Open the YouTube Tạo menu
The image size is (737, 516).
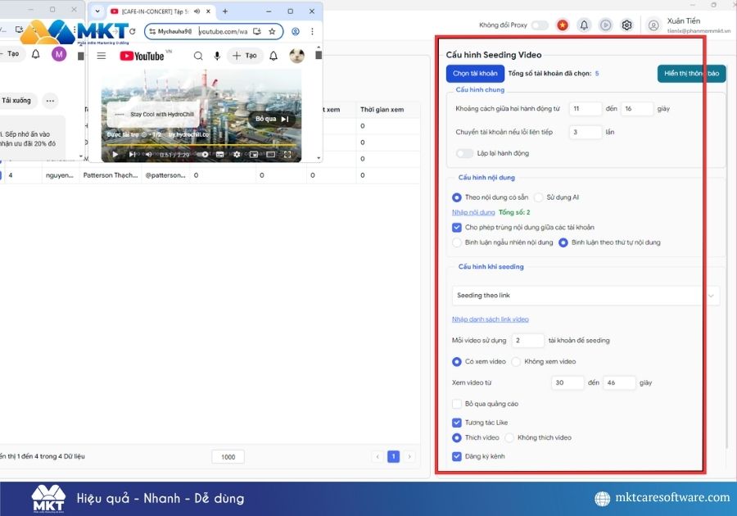pyautogui.click(x=243, y=54)
